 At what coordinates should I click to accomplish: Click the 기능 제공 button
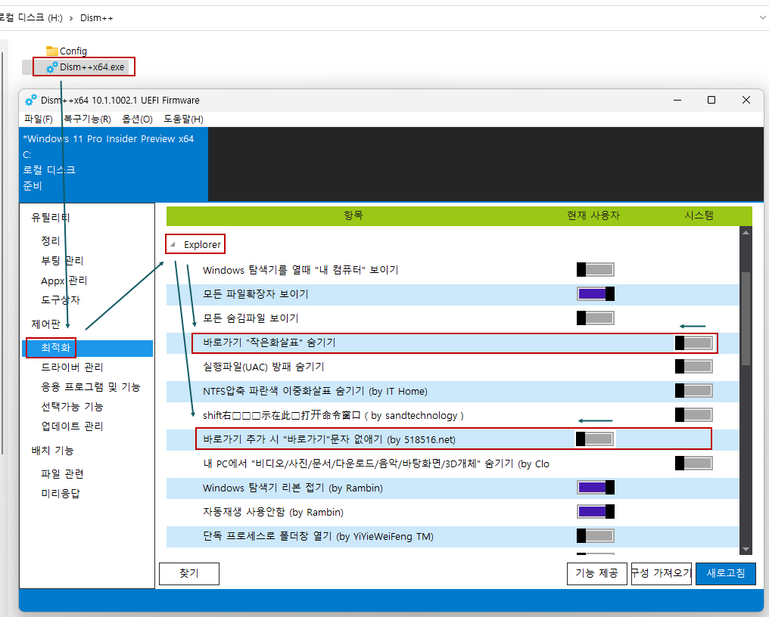click(597, 573)
